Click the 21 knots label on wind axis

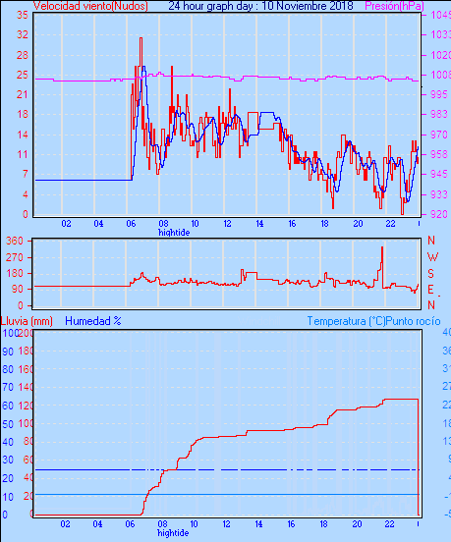tap(23, 94)
